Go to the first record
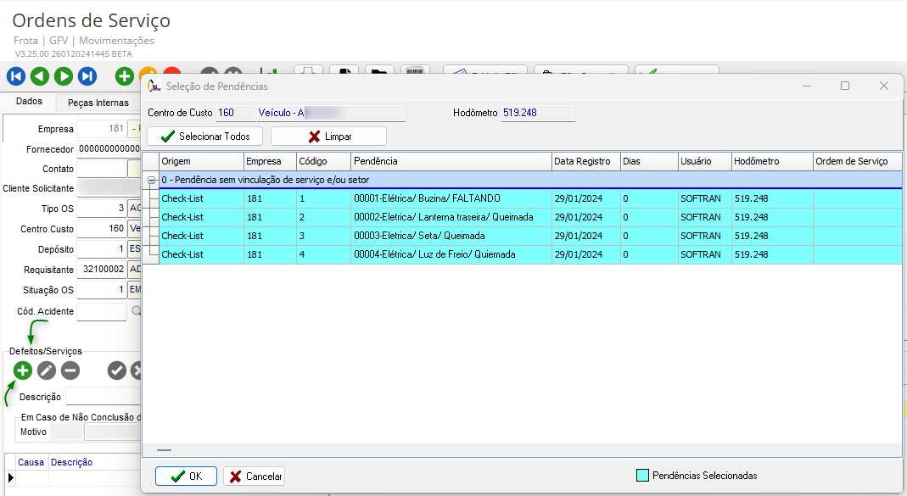The image size is (907, 496). point(15,76)
